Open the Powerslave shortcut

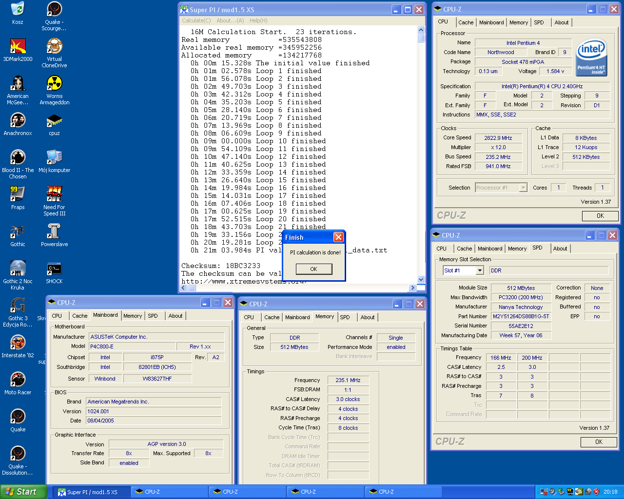pyautogui.click(x=54, y=235)
